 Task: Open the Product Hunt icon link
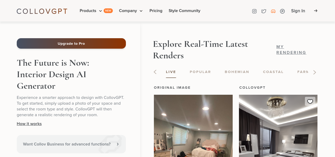[x=282, y=11]
